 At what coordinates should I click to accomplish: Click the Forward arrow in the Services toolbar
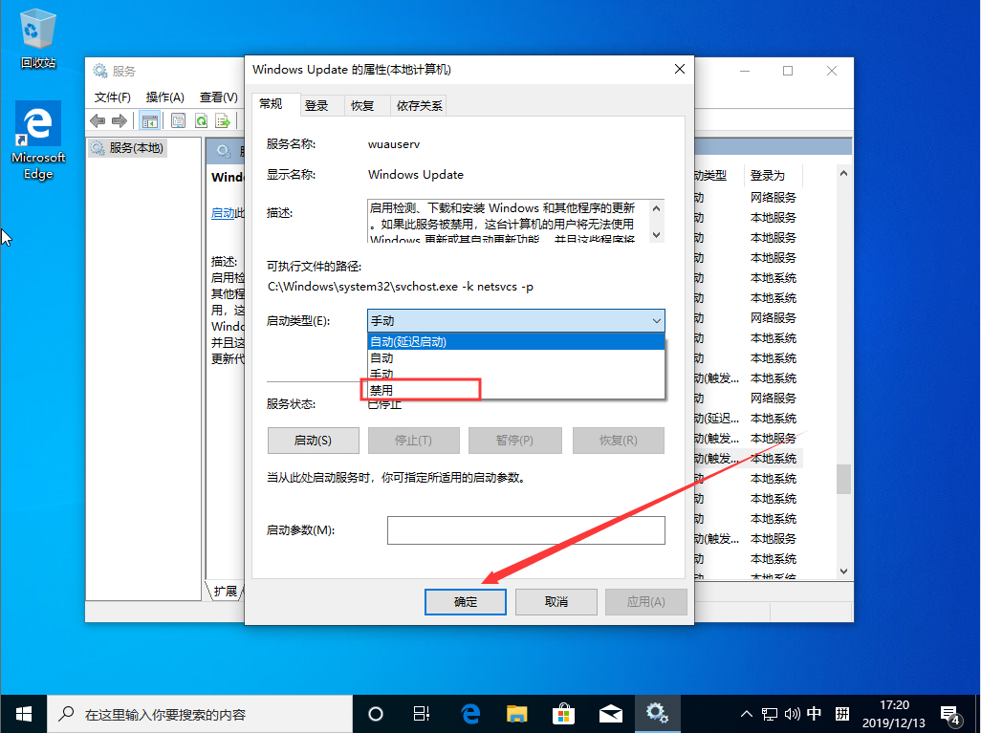pyautogui.click(x=120, y=120)
